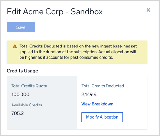Image resolution: width=160 pixels, height=136 pixels.
Task: Click the 100,000 quota value
Action: tap(20, 94)
